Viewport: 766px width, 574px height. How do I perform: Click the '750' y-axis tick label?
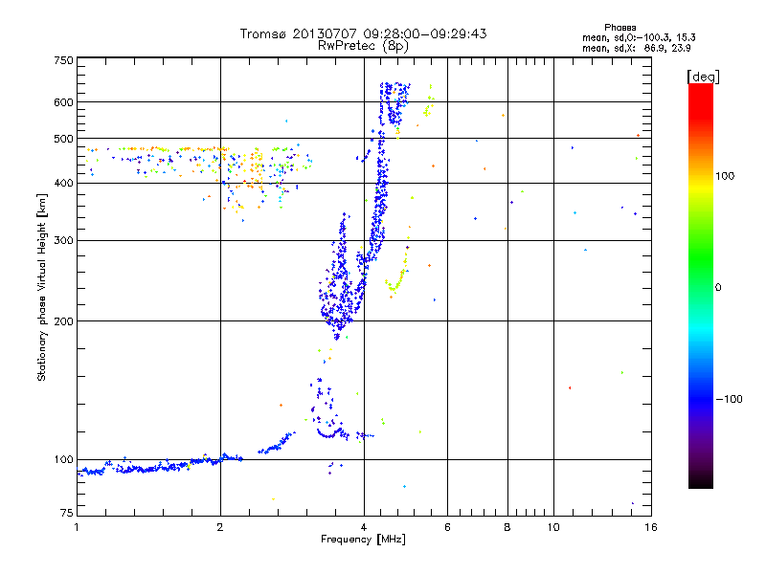tap(63, 60)
